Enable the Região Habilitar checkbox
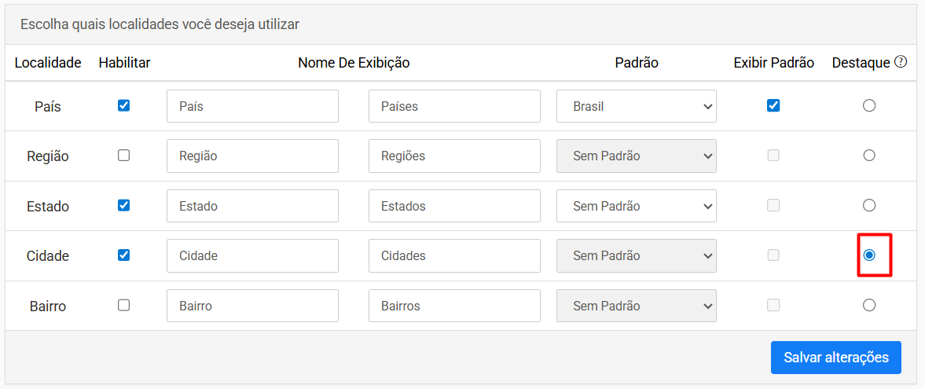The height and width of the screenshot is (389, 925). click(124, 156)
